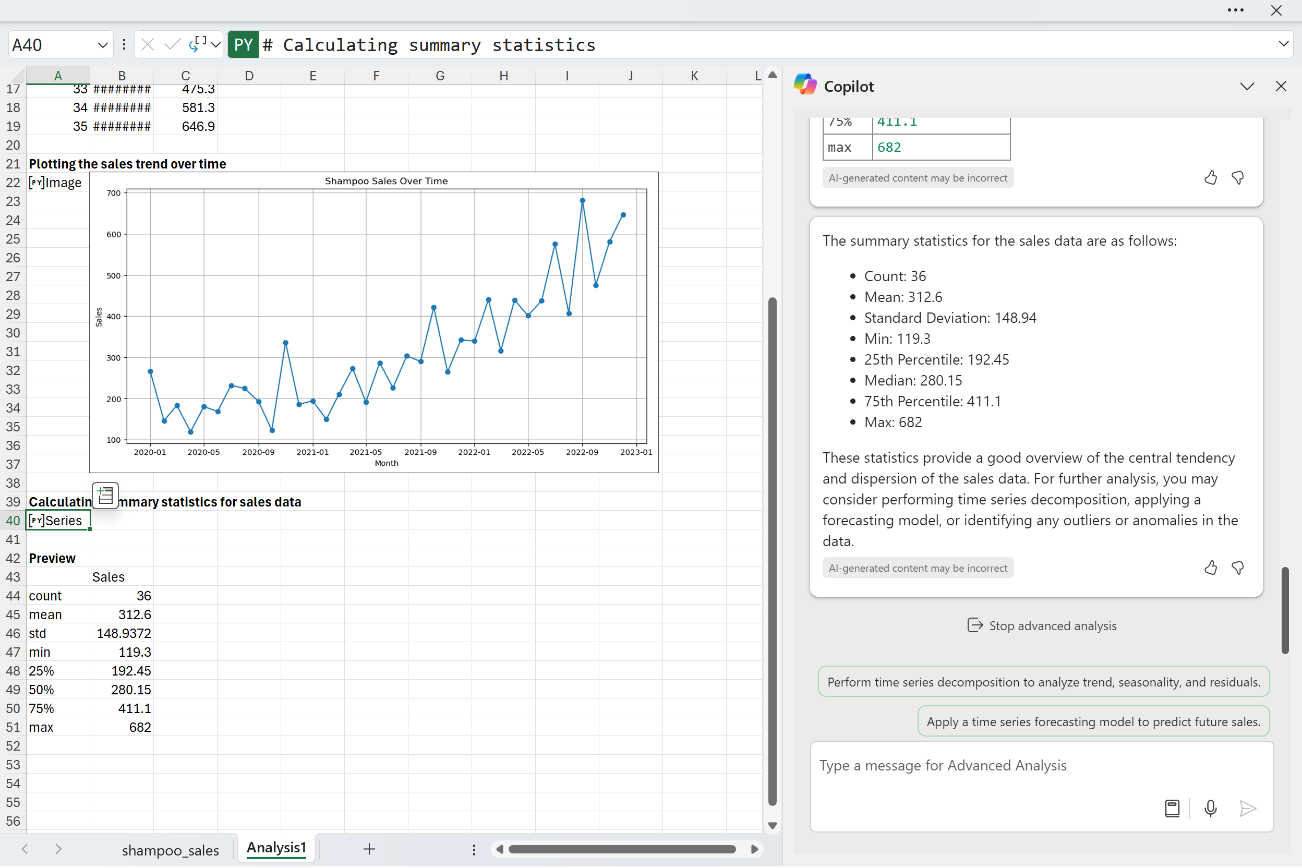Open the prompt guide notebook icon
This screenshot has width=1302, height=868.
[x=1172, y=809]
